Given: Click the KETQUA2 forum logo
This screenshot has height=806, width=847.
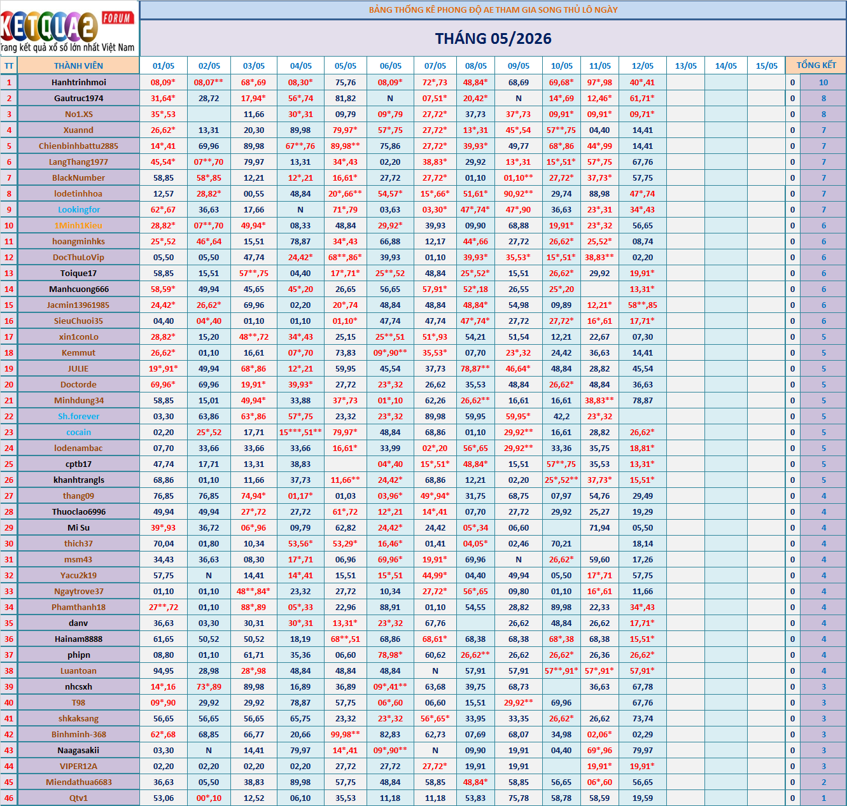Looking at the screenshot, I should pos(69,29).
